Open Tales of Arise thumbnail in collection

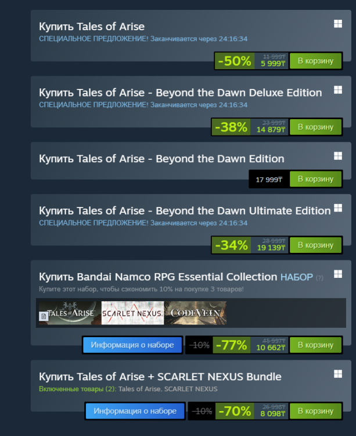[x=70, y=313]
